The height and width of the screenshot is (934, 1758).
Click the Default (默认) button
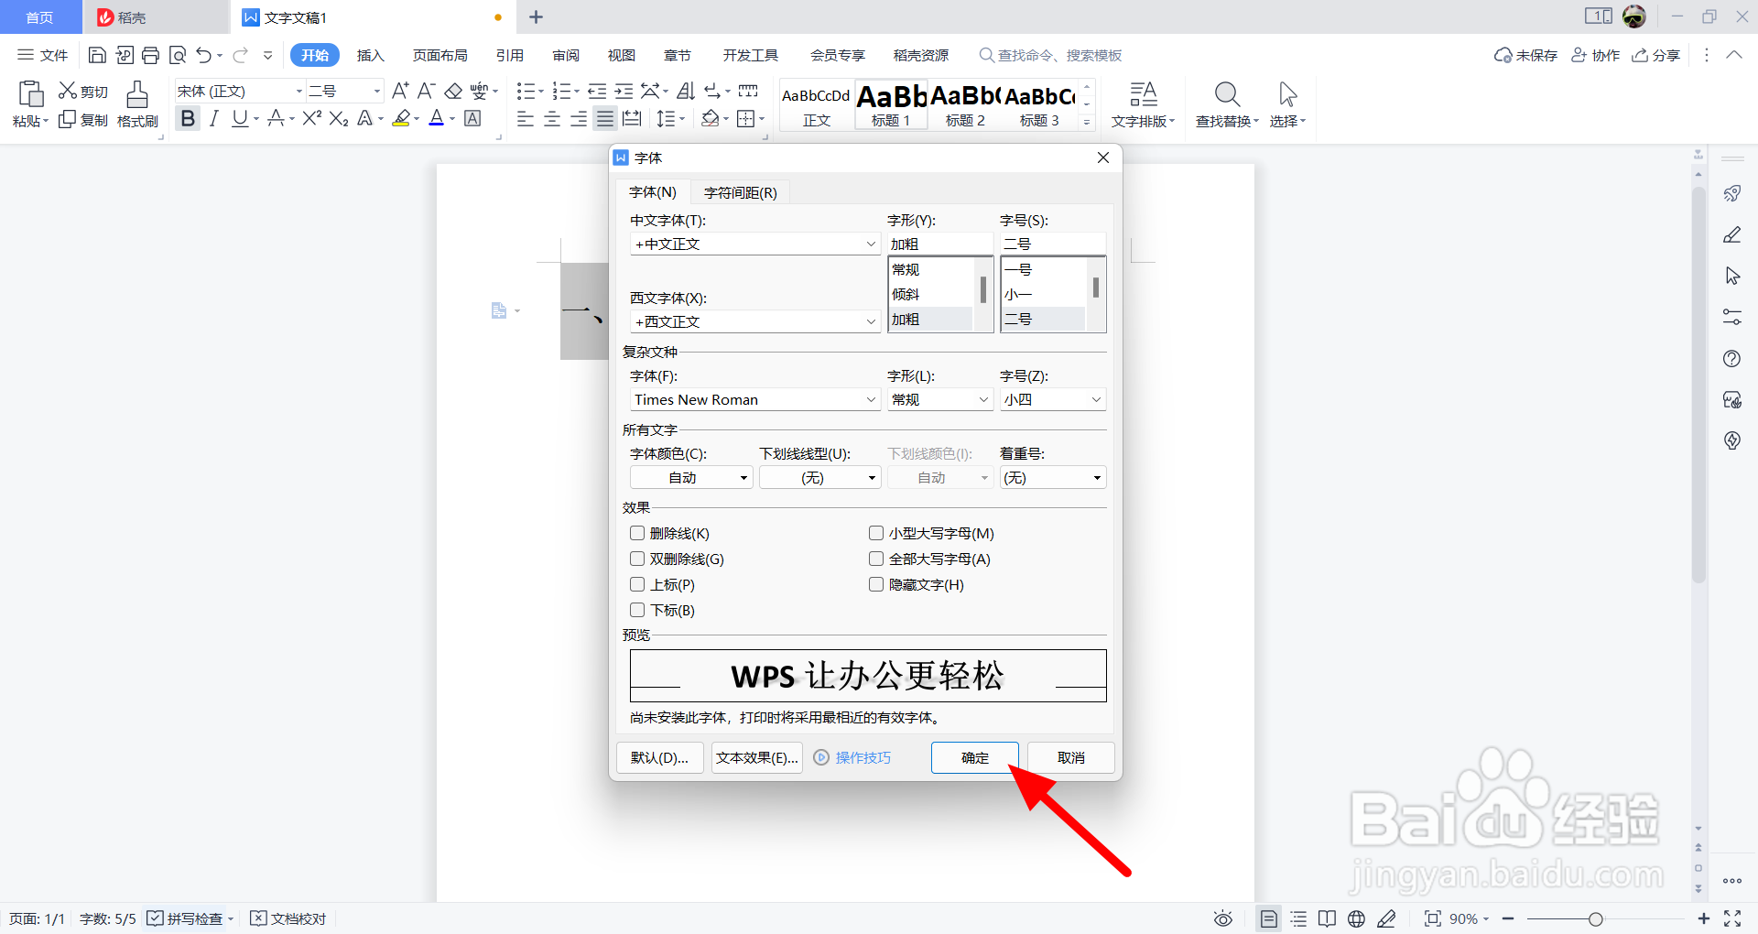(660, 758)
